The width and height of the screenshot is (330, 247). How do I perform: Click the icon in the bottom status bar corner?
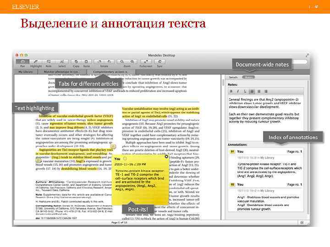pos(302,222)
